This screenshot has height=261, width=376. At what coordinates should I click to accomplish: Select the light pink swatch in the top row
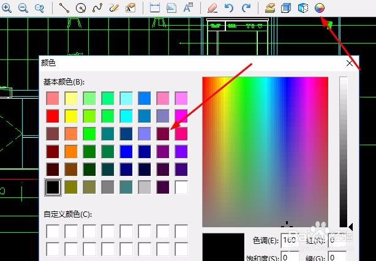(x=163, y=99)
